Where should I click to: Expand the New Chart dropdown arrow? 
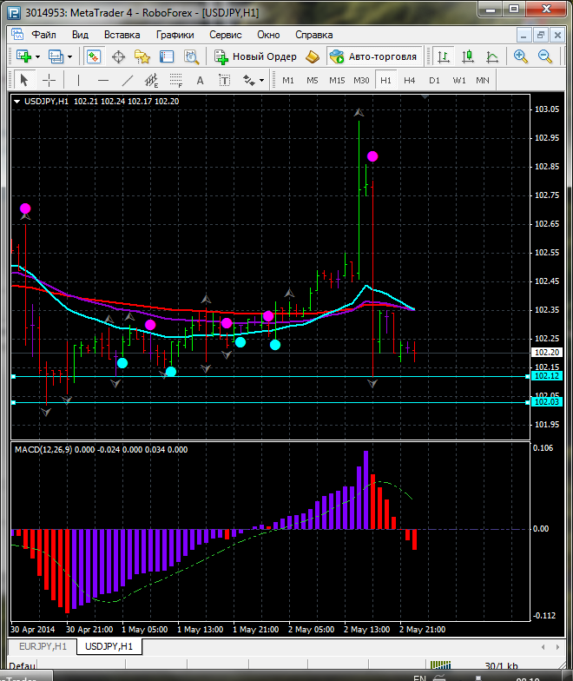coord(37,56)
